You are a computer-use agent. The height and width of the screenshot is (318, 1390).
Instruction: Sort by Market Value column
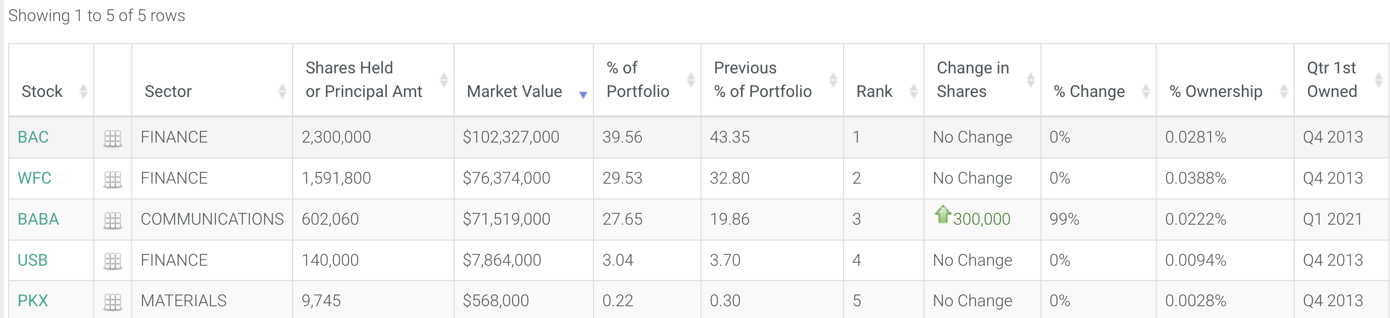[514, 91]
